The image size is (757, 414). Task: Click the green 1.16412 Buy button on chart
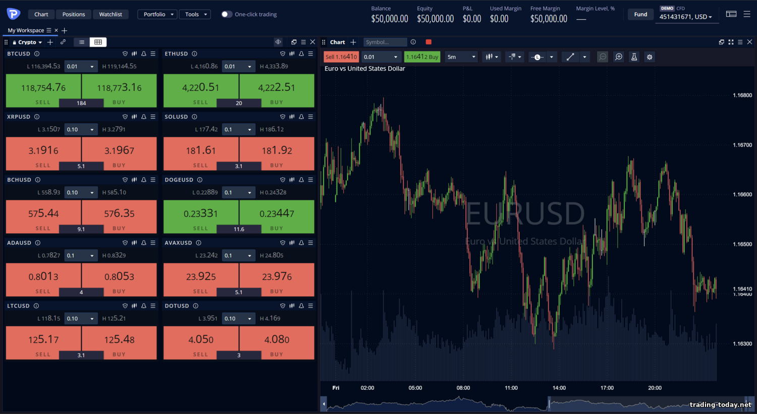point(422,57)
